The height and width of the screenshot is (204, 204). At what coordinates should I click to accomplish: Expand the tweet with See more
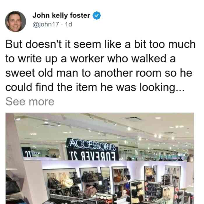[x=30, y=102]
